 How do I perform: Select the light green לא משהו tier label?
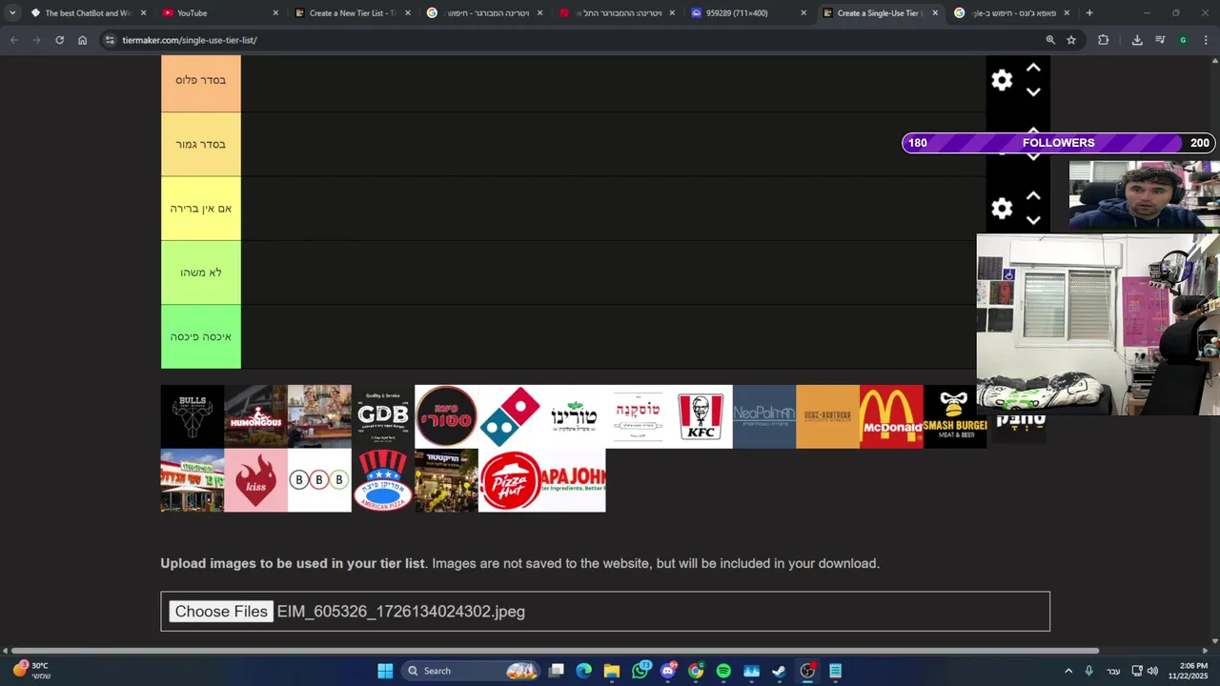pos(201,272)
